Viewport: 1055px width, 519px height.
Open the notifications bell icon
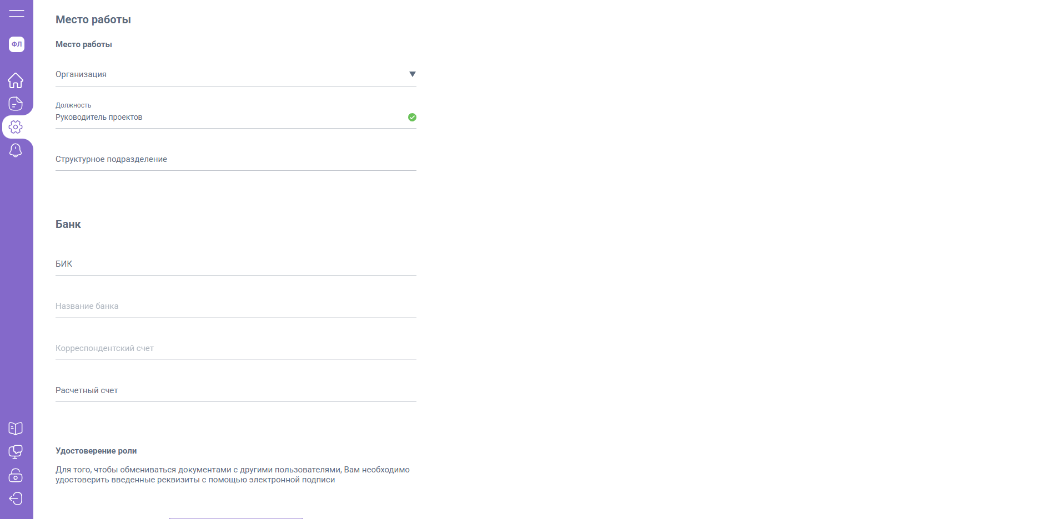click(x=16, y=150)
